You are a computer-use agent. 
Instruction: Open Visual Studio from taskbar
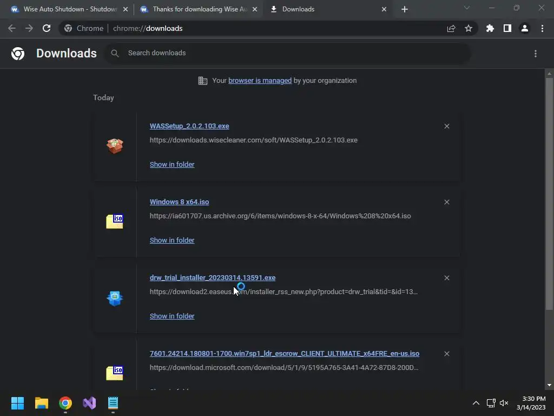click(89, 403)
